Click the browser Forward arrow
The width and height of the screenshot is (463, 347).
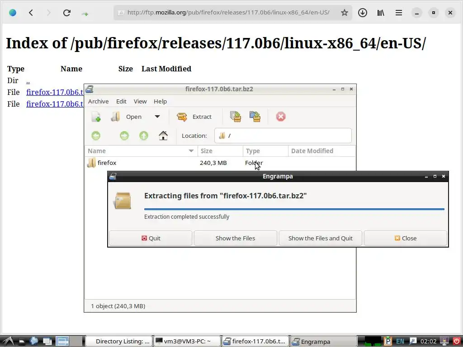(49, 13)
